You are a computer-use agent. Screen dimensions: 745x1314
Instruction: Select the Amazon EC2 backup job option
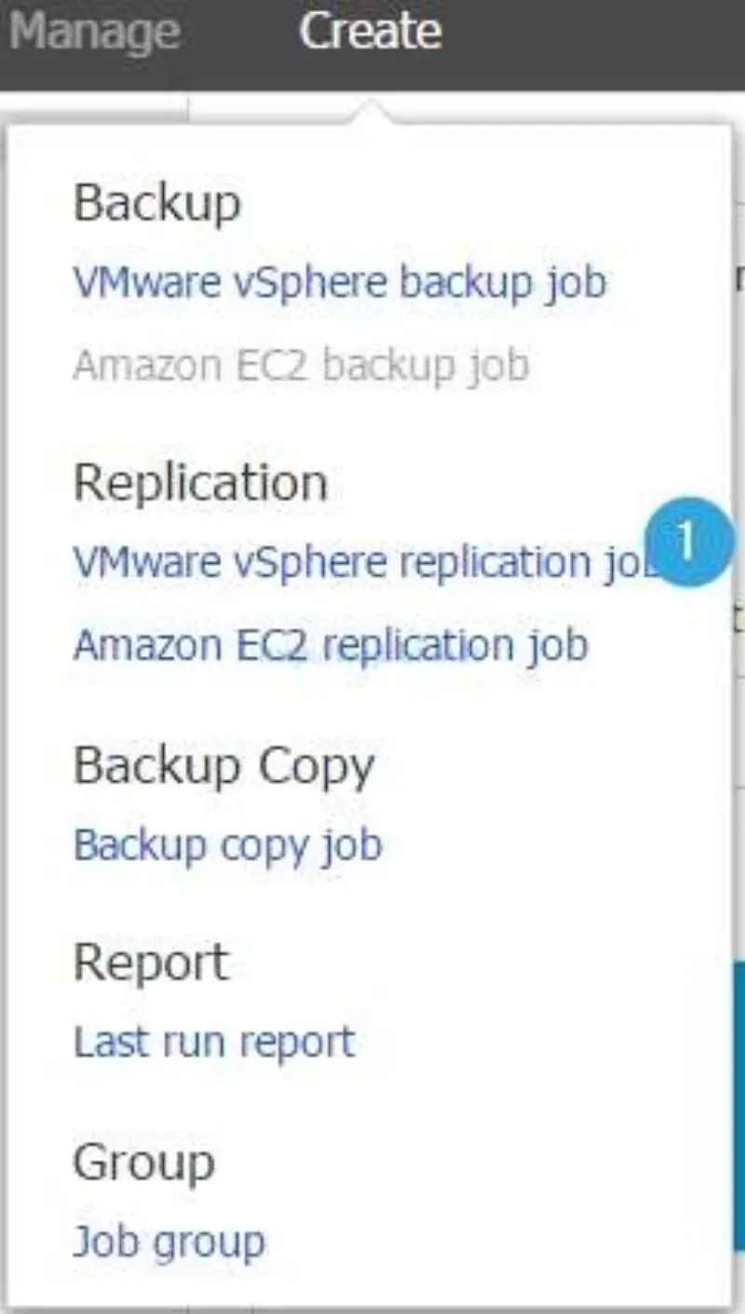pyautogui.click(x=303, y=364)
